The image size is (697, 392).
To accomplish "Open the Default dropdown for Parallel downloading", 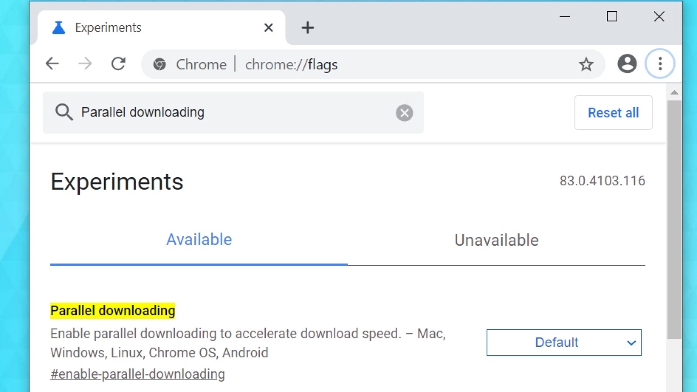I will [x=564, y=342].
